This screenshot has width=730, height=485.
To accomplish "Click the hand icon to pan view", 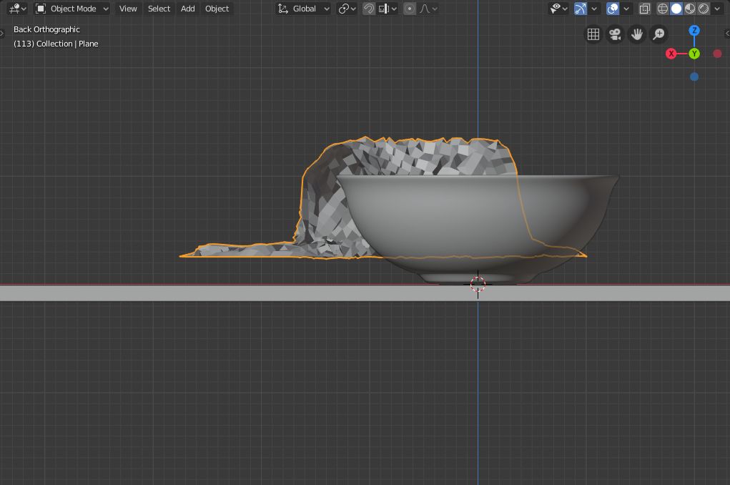I will [637, 34].
